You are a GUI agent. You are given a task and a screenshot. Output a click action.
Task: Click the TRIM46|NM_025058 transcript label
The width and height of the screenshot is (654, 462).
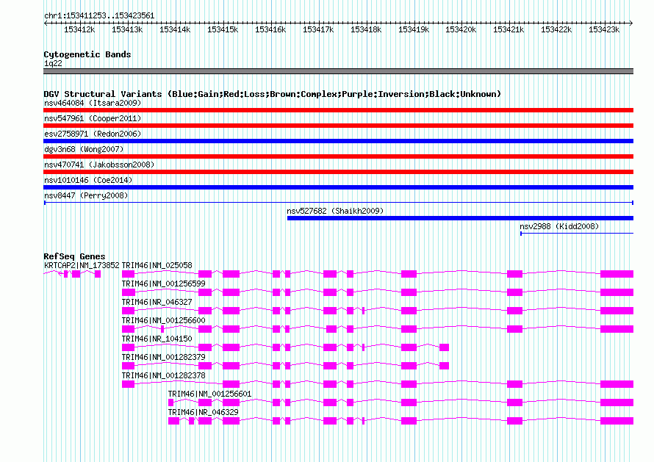157,265
